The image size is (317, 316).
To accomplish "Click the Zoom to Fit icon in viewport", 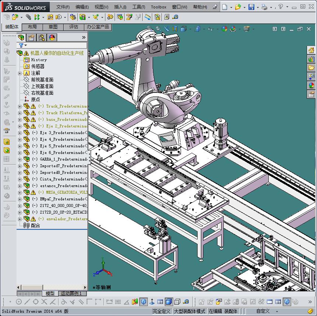I will tap(149, 28).
